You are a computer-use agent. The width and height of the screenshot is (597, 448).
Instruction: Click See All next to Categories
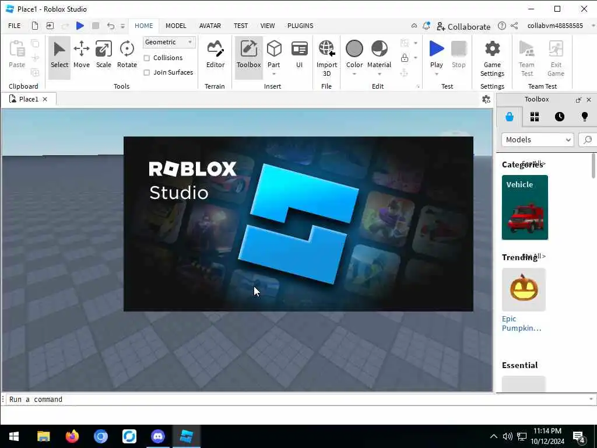534,163
